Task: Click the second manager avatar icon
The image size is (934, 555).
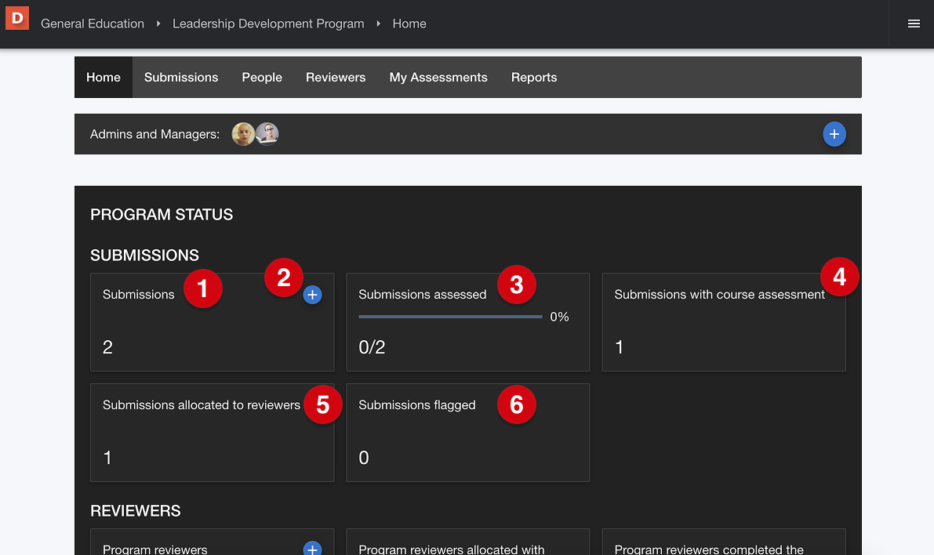Action: pos(267,133)
